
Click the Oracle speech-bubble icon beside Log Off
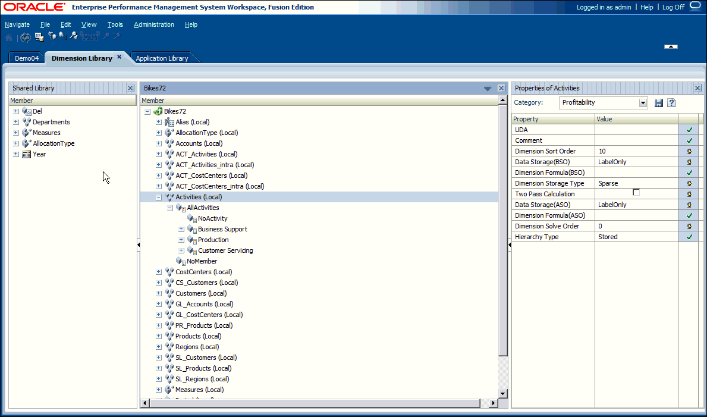[x=696, y=7]
